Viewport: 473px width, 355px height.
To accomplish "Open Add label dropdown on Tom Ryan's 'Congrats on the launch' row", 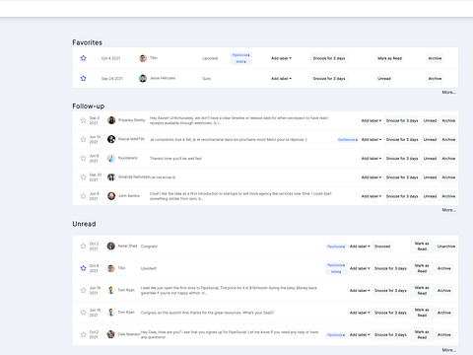I will [x=360, y=313].
